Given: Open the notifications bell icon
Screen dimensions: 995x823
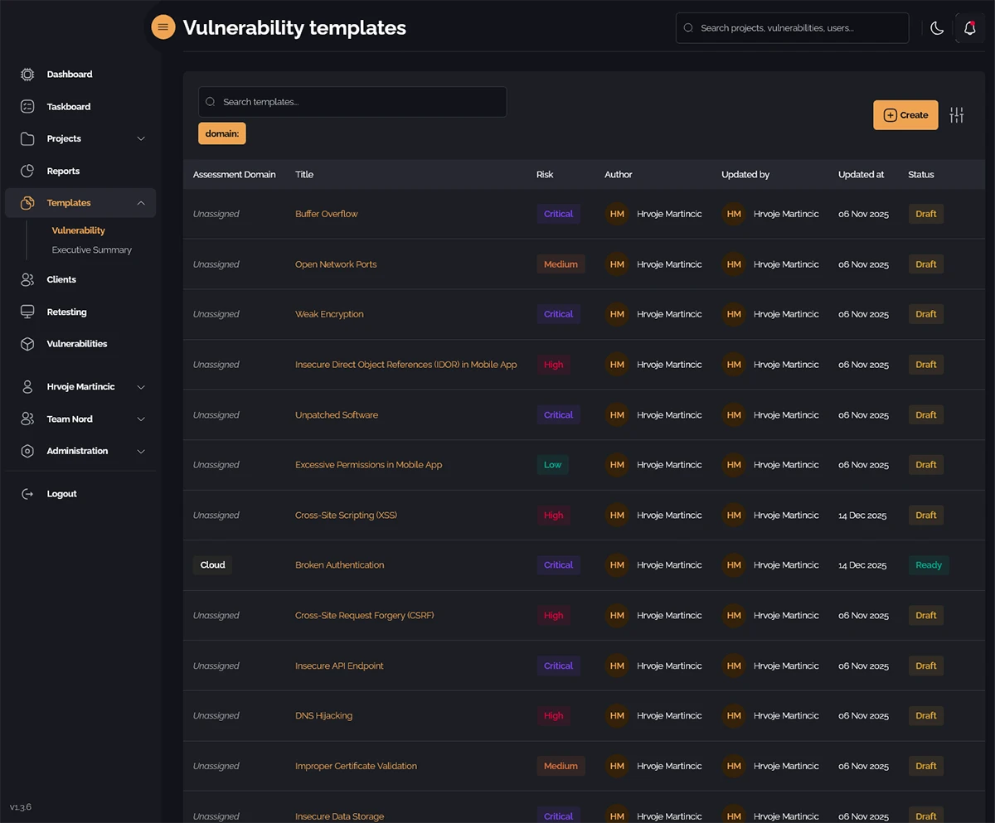Looking at the screenshot, I should [969, 28].
